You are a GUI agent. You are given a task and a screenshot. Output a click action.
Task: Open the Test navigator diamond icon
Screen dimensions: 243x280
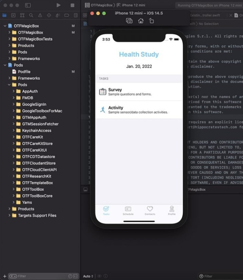tap(49, 15)
